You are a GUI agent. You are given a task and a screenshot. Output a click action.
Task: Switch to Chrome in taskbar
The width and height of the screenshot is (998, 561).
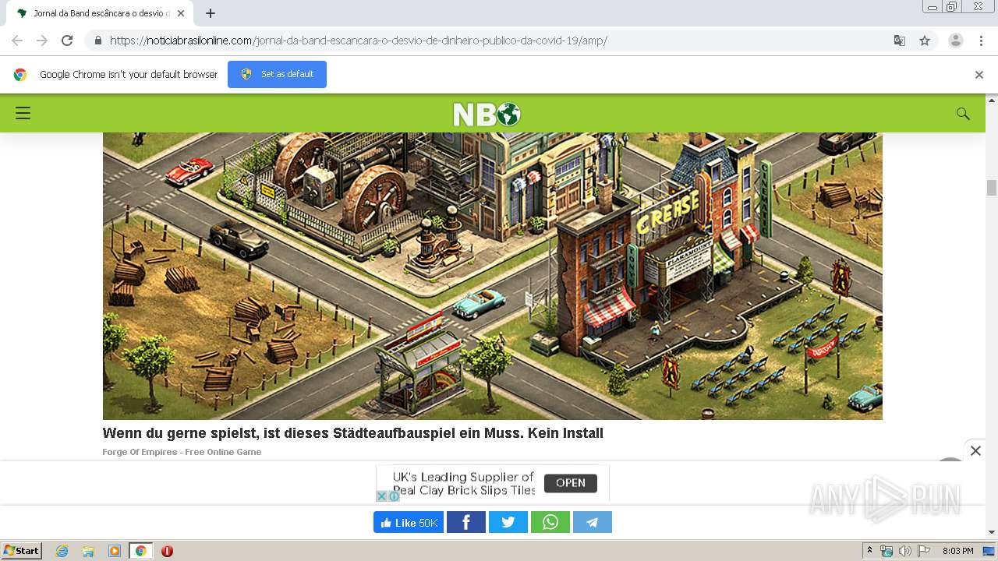(141, 551)
